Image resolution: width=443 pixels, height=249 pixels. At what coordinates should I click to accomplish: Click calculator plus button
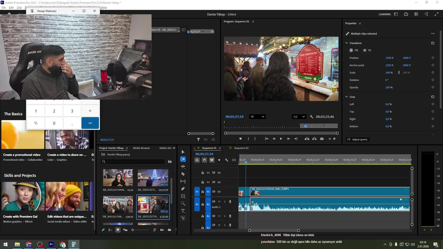(x=90, y=111)
